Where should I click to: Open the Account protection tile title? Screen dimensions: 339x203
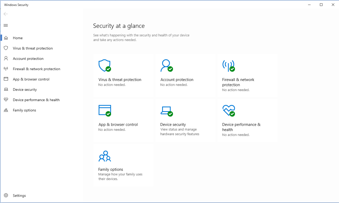tap(177, 80)
